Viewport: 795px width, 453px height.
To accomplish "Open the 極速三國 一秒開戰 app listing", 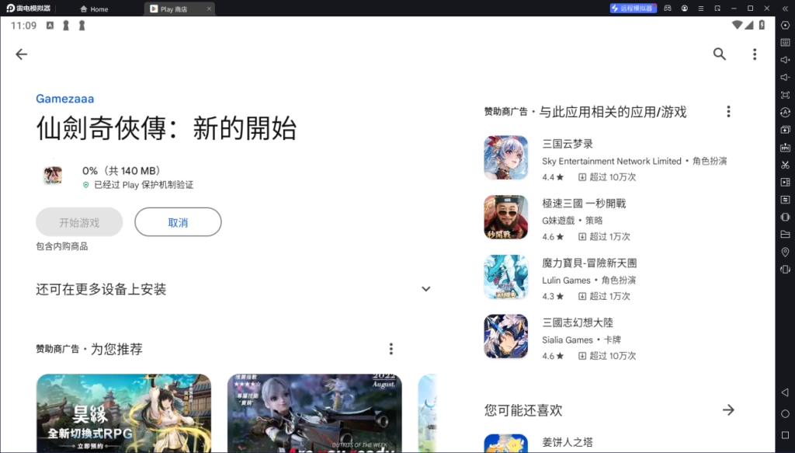I will pyautogui.click(x=609, y=218).
